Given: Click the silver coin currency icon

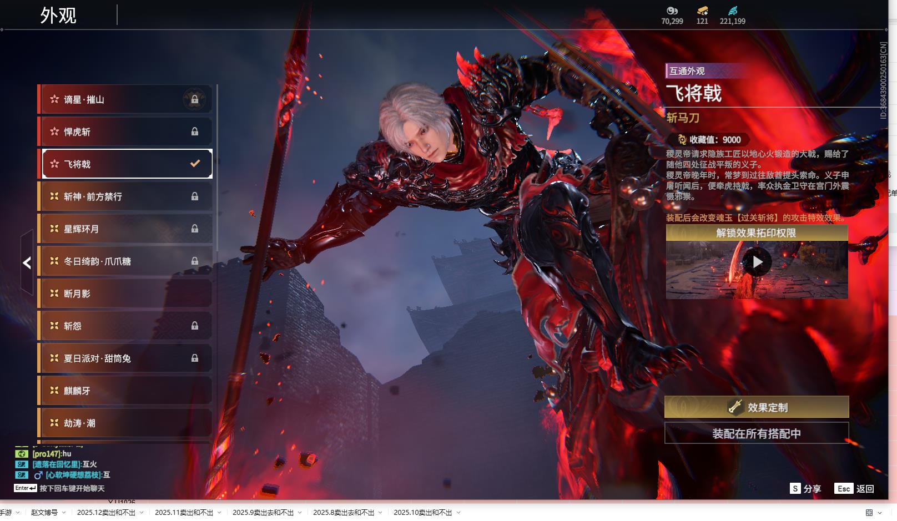Looking at the screenshot, I should coord(672,11).
